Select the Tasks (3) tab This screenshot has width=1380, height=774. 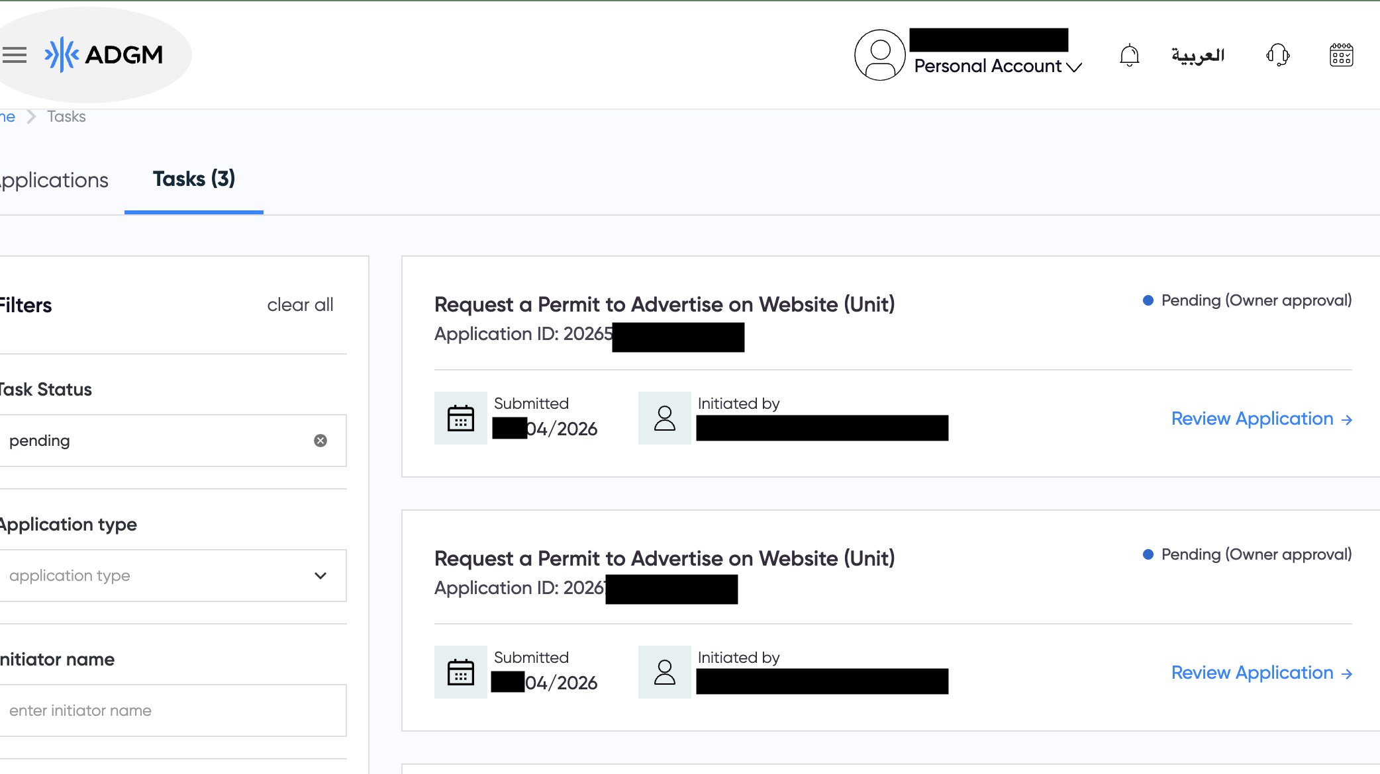(x=193, y=179)
